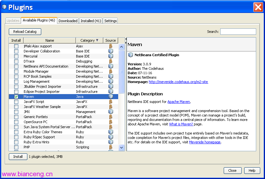Click the cube icon for NetBeans API Documentation
The height and width of the screenshot is (179, 265).
[111, 66]
